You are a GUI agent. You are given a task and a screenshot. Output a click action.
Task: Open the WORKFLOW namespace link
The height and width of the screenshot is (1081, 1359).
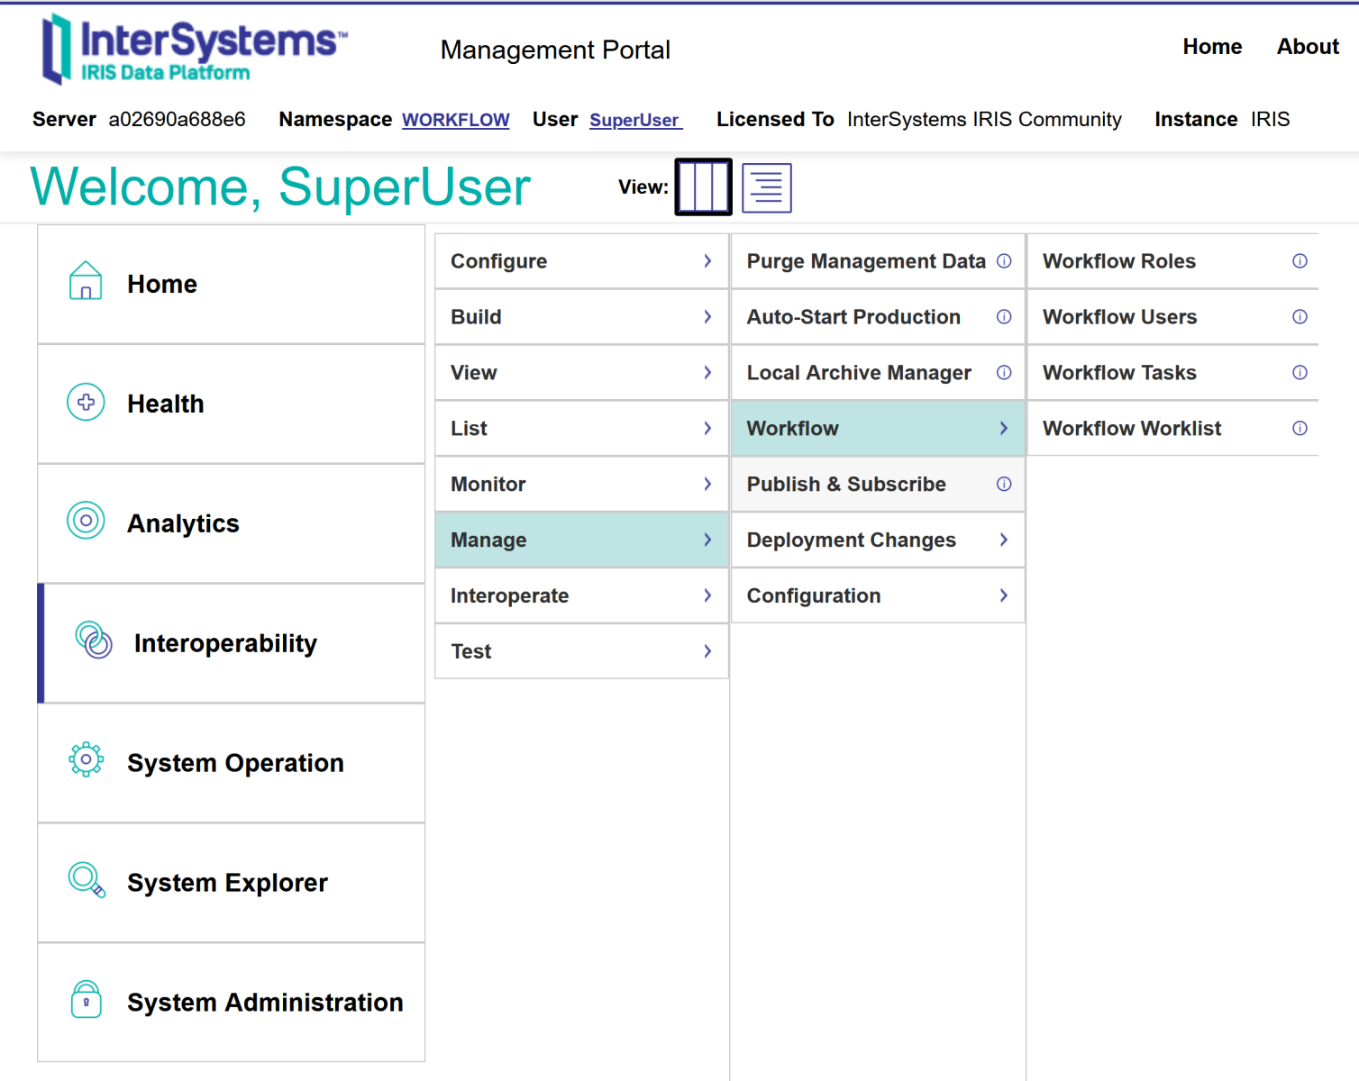[455, 119]
